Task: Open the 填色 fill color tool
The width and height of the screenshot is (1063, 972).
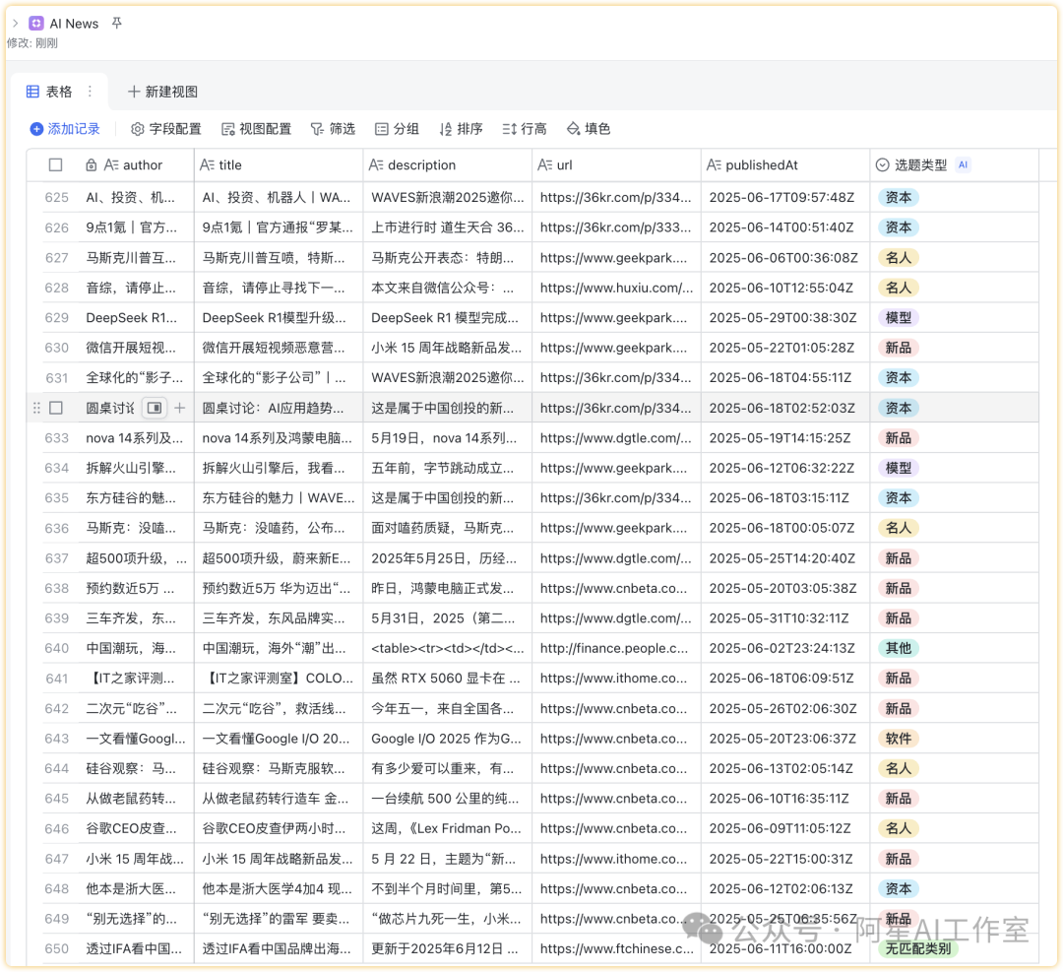Action: pyautogui.click(x=589, y=129)
